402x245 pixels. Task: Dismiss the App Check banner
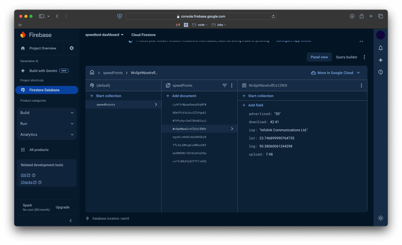point(361,41)
